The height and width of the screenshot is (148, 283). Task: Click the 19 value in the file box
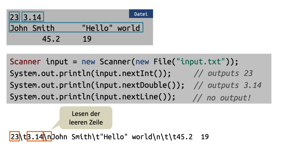(87, 39)
